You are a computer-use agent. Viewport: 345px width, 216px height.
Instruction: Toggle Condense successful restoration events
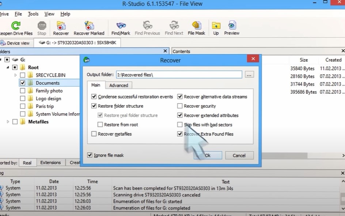pyautogui.click(x=94, y=96)
